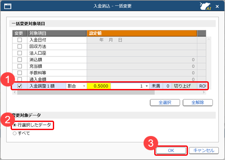Select the すべて radio button
This screenshot has width=225, height=160.
coord(14,133)
